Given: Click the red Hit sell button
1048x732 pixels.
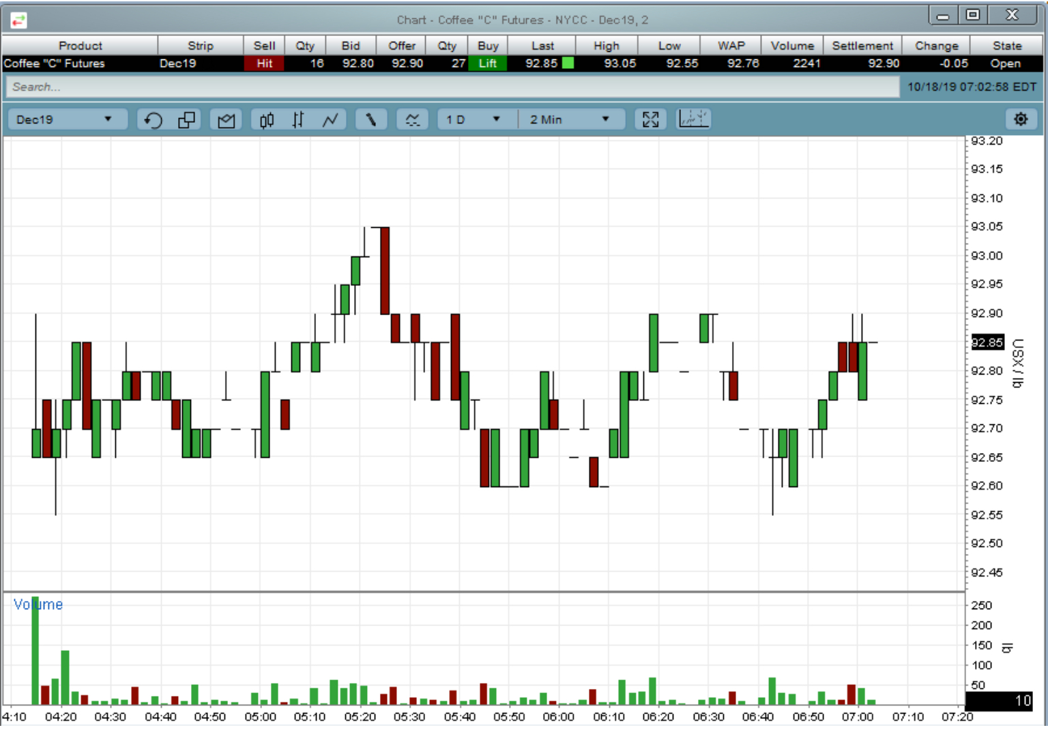Looking at the screenshot, I should point(264,63).
